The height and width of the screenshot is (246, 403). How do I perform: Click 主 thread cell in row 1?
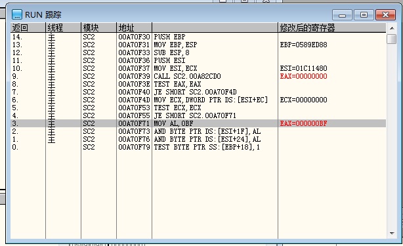coord(51,139)
